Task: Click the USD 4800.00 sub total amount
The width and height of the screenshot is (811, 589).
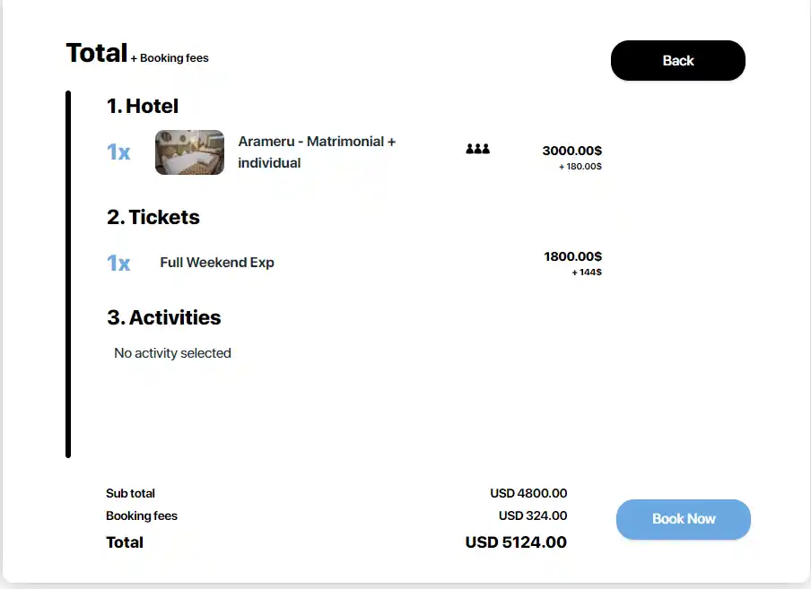Action: pyautogui.click(x=528, y=493)
